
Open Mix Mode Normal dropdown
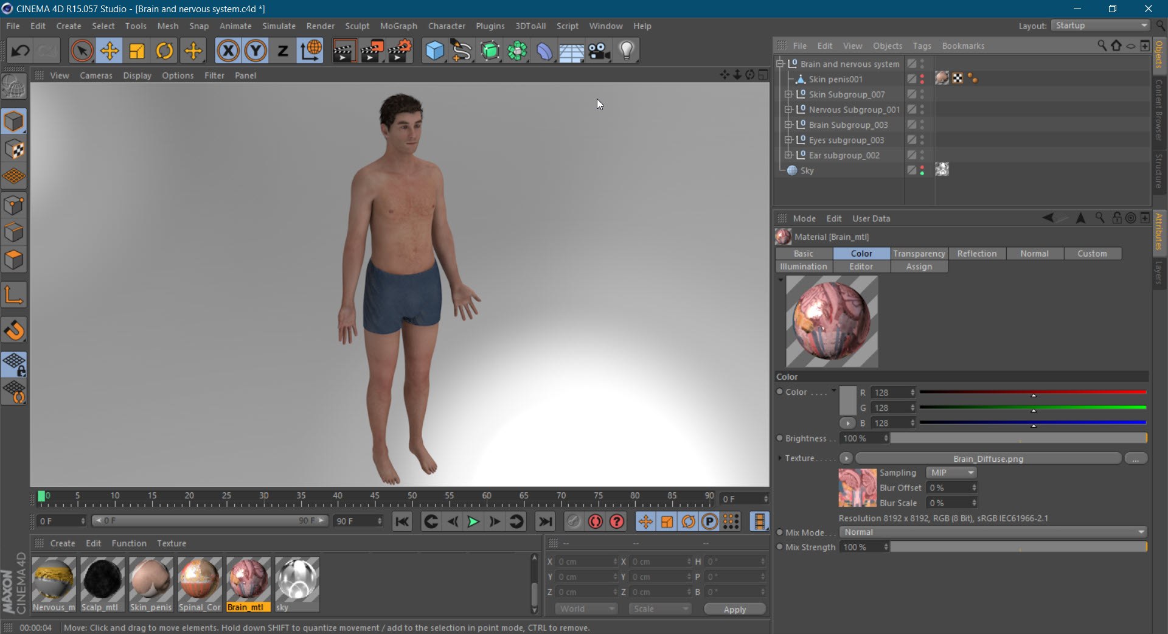993,532
